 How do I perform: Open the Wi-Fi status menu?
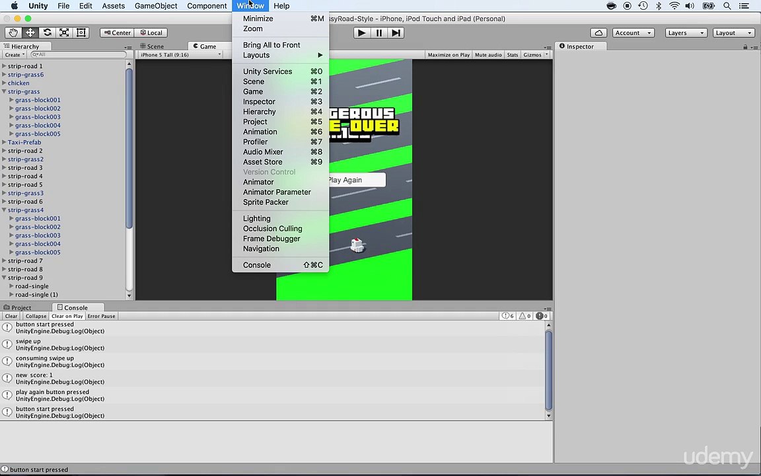point(674,6)
